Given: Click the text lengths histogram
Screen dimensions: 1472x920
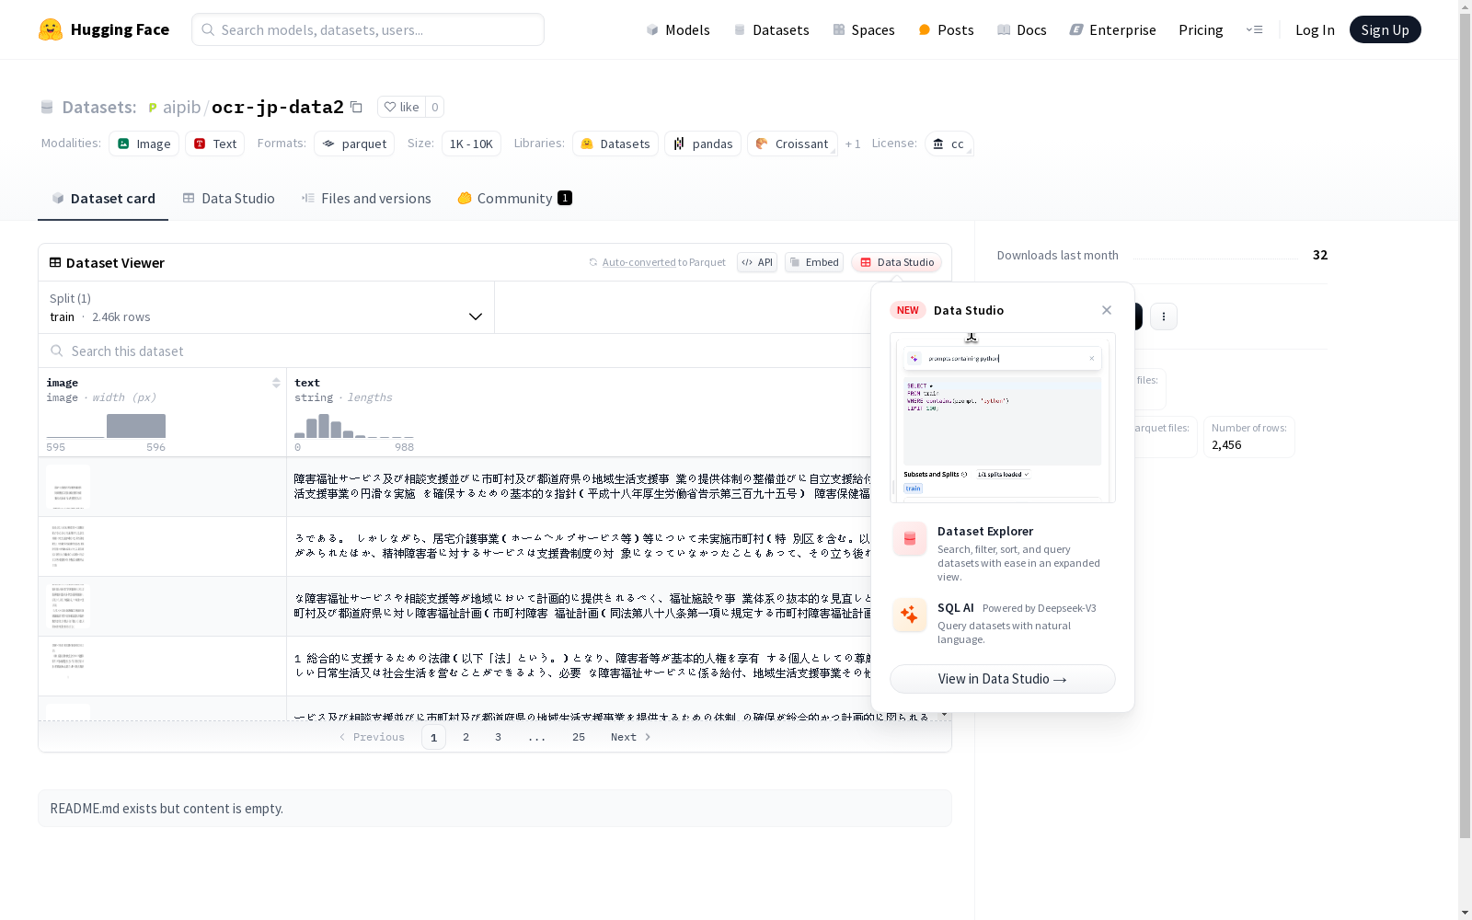Looking at the screenshot, I should click(353, 426).
